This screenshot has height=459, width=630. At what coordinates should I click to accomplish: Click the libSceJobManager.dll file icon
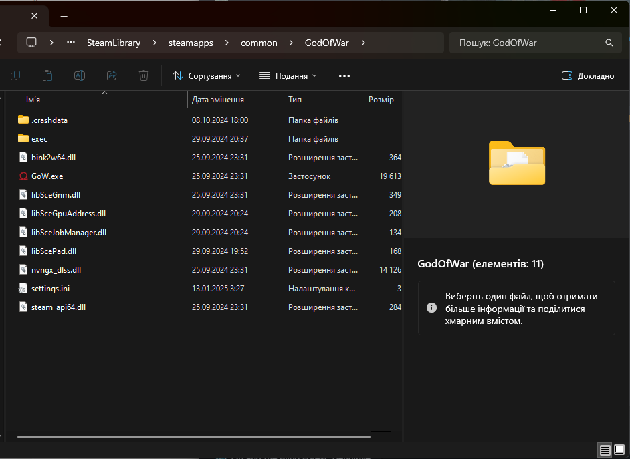point(23,233)
